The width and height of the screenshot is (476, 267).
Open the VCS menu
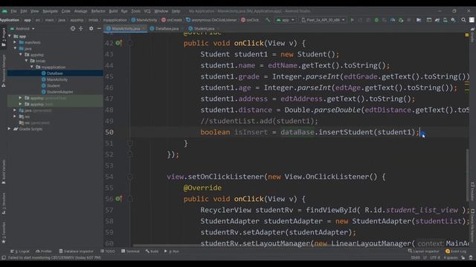(x=147, y=11)
